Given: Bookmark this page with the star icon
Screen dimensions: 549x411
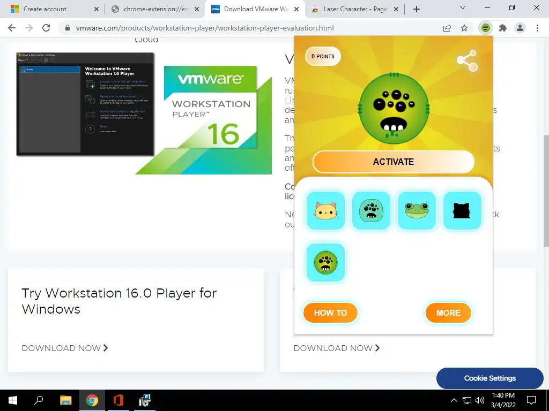Looking at the screenshot, I should point(464,28).
